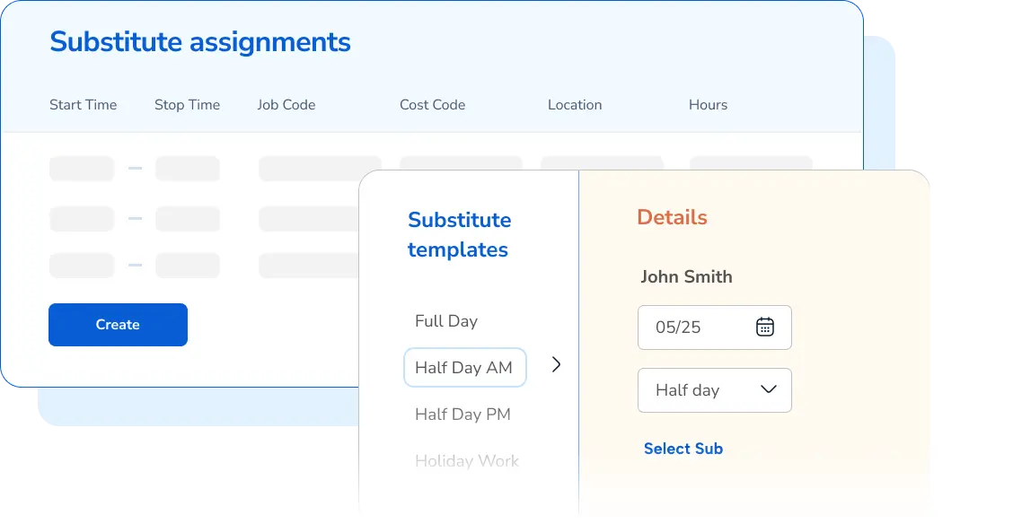This screenshot has height=524, width=1013.
Task: Click the Start Time column header
Action: click(83, 105)
